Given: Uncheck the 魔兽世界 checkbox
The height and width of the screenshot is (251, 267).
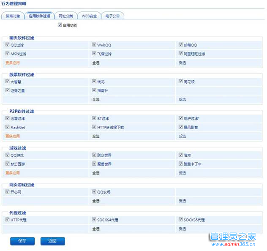Looking at the screenshot, I should [x=94, y=164].
